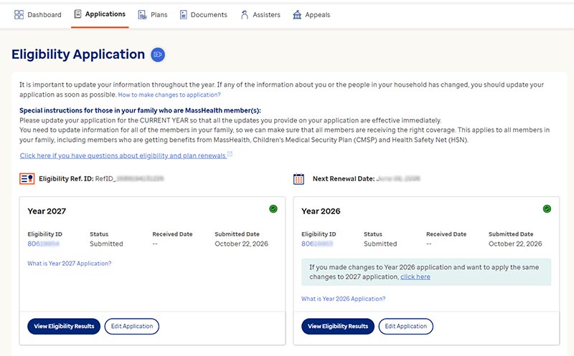Click the 'Year 2026' card title
The width and height of the screenshot is (574, 356).
[321, 211]
